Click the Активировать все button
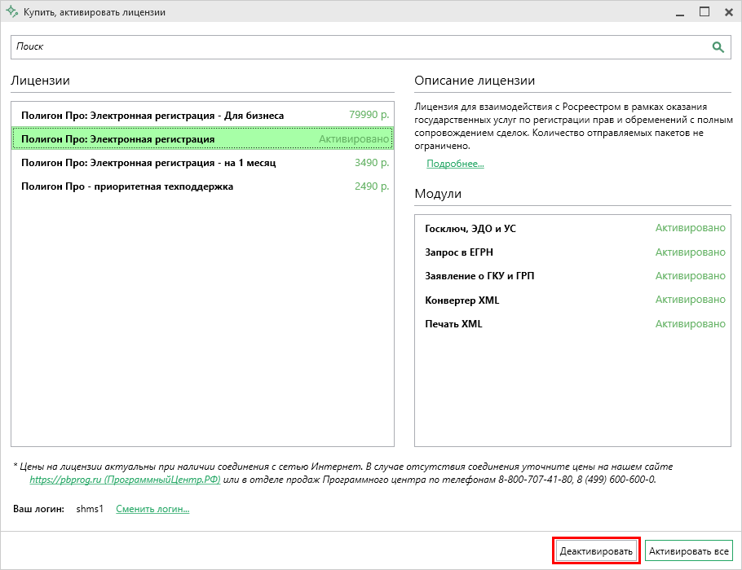The image size is (742, 570). pyautogui.click(x=688, y=551)
